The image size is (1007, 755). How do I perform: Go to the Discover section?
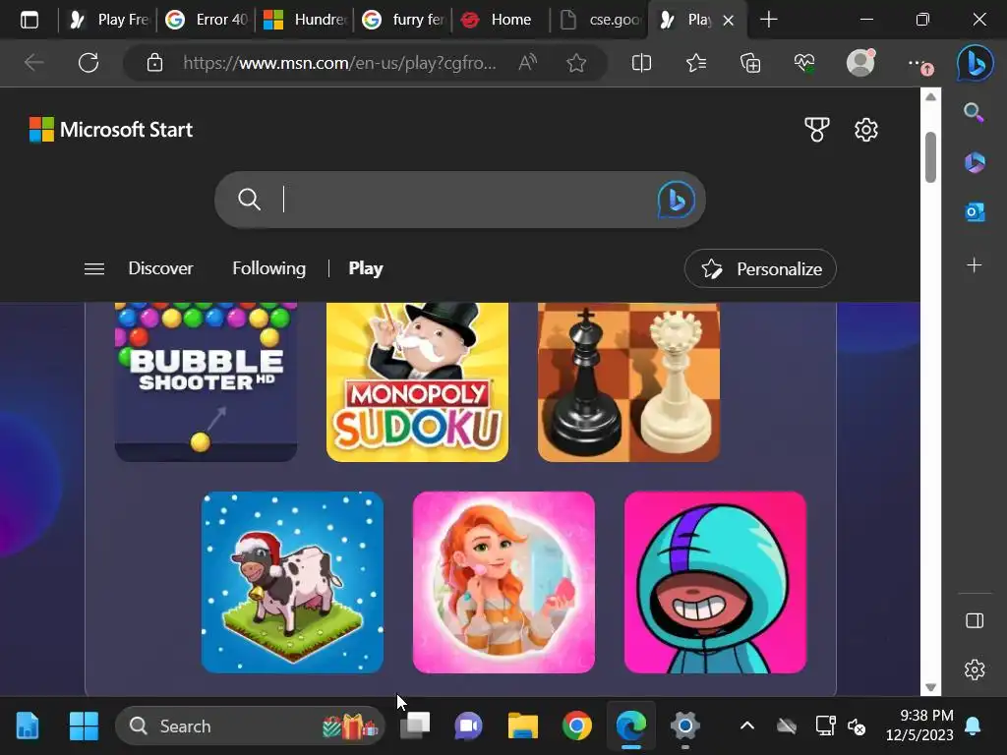pos(160,268)
